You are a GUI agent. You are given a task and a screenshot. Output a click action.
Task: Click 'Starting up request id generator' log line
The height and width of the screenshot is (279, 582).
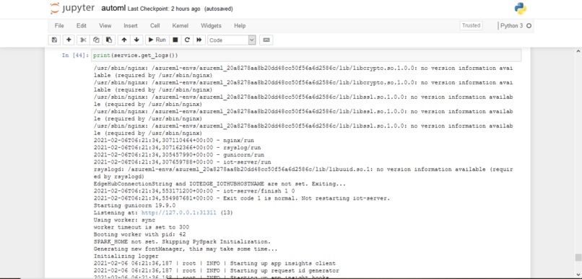pyautogui.click(x=217, y=270)
